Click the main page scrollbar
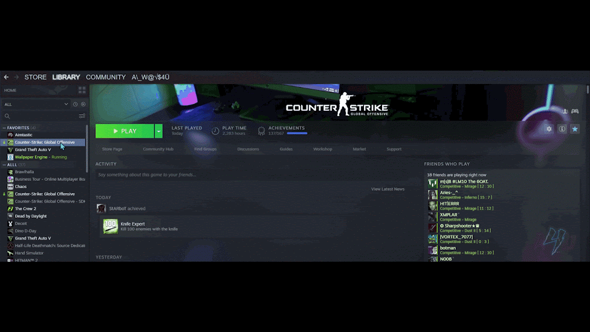 coord(588,90)
